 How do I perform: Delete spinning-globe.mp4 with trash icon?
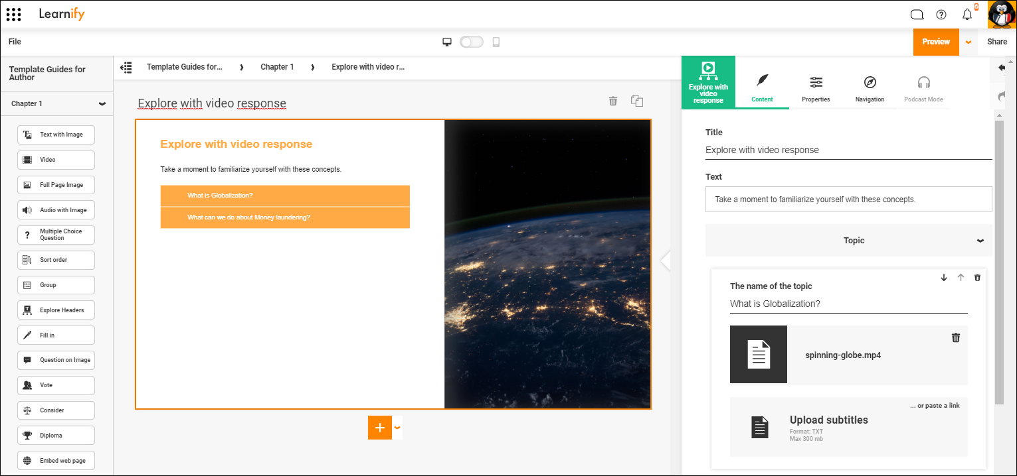[x=956, y=337]
